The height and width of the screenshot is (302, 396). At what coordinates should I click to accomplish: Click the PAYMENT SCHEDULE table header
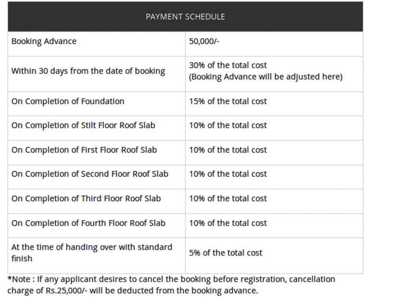point(185,17)
